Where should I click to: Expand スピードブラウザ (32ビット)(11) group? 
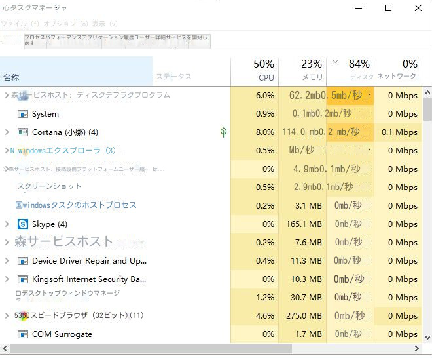[x=7, y=315]
